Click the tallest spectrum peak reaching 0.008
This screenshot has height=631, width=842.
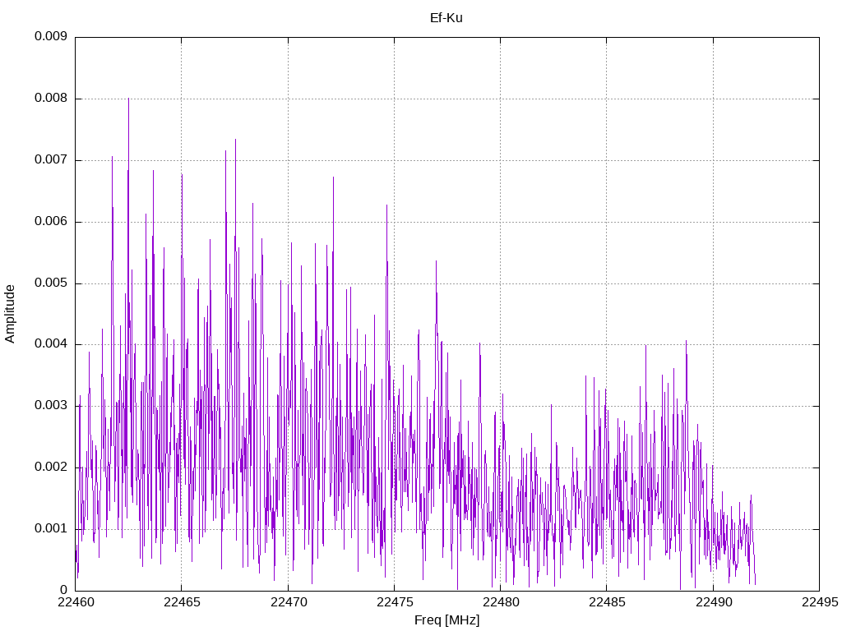point(128,99)
